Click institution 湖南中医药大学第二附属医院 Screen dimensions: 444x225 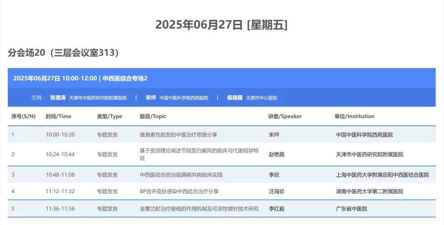pos(370,191)
